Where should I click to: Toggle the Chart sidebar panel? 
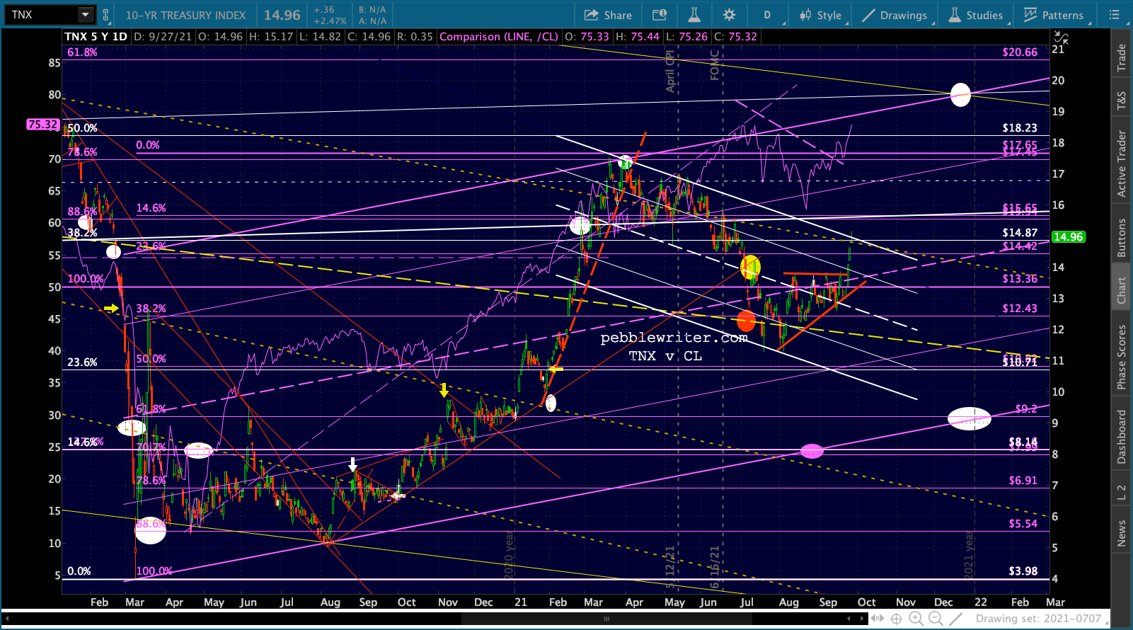pyautogui.click(x=1121, y=290)
